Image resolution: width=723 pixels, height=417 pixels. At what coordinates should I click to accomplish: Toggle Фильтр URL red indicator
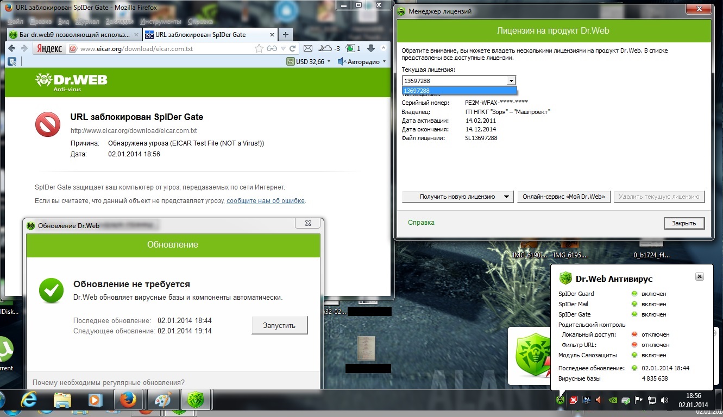(x=634, y=345)
